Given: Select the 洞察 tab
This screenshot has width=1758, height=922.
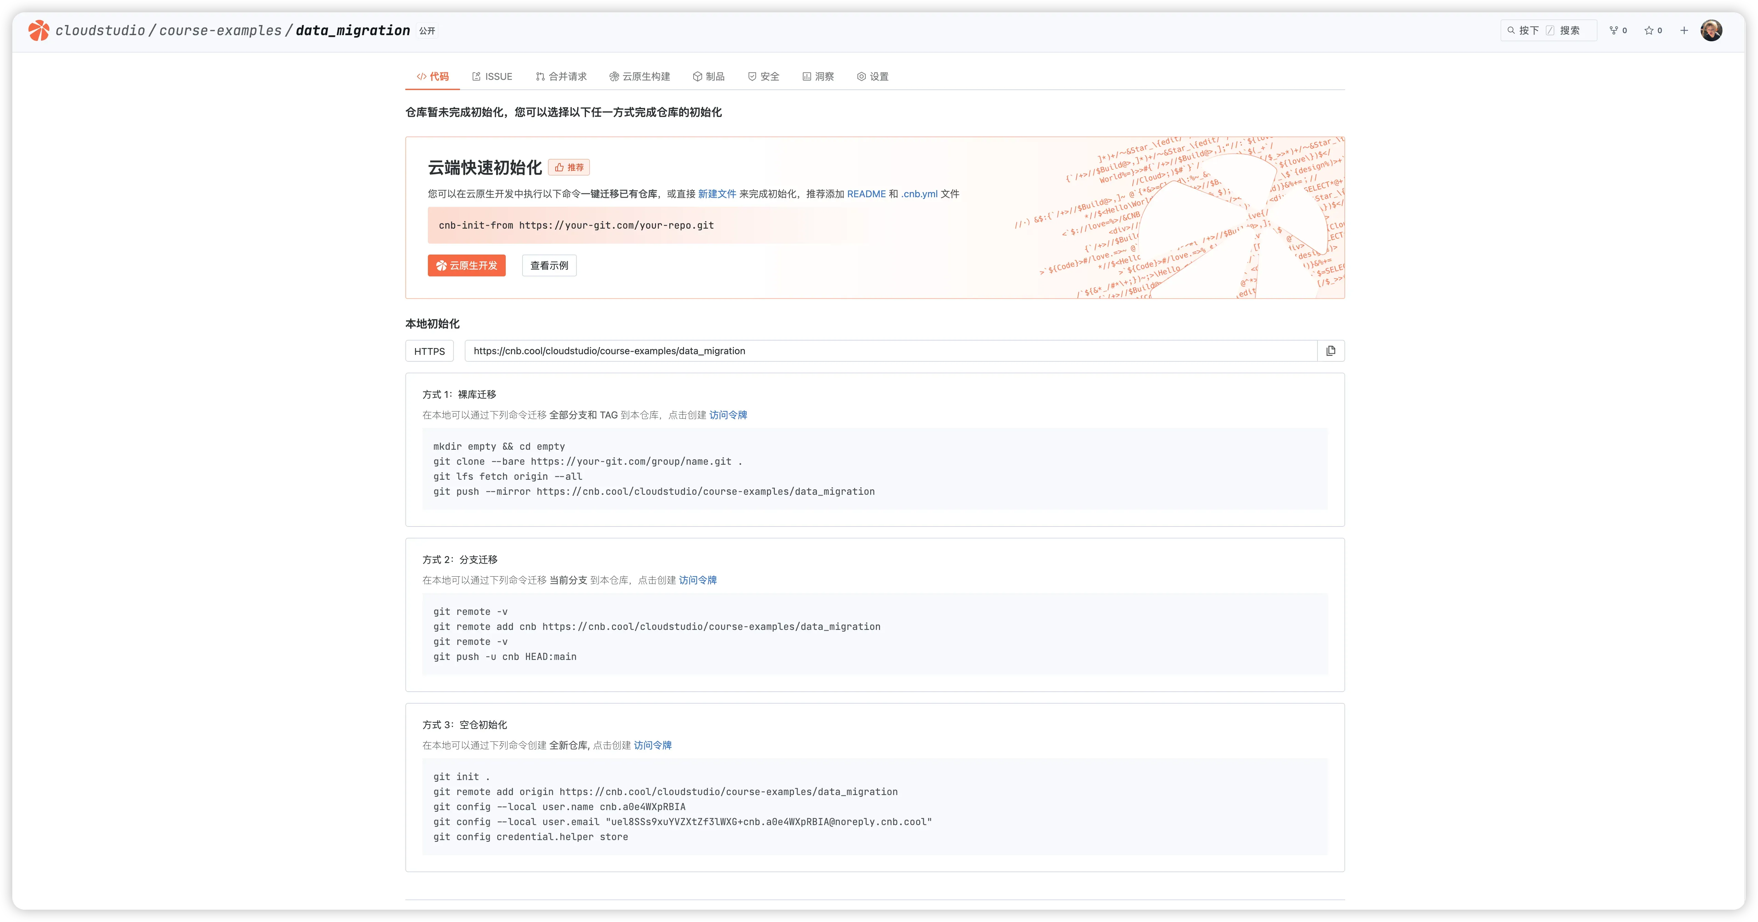Looking at the screenshot, I should point(818,76).
